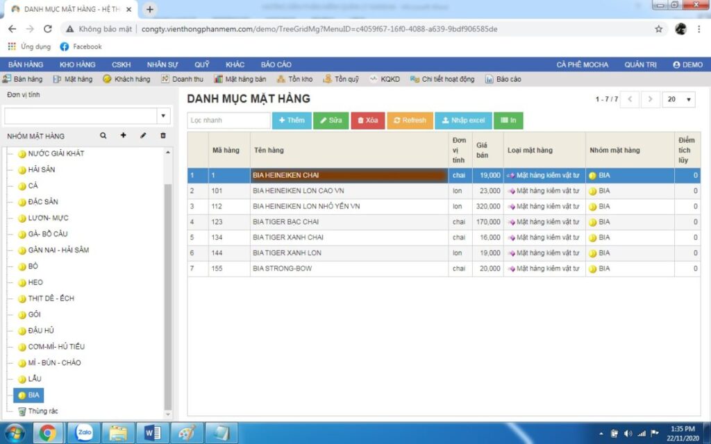The width and height of the screenshot is (711, 444).
Task: Click the In print button
Action: (508, 121)
